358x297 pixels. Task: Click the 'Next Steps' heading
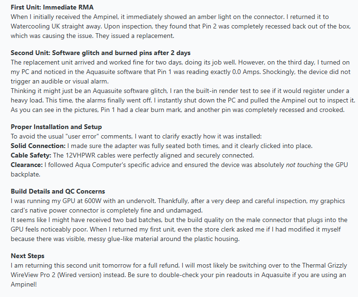[27, 256]
